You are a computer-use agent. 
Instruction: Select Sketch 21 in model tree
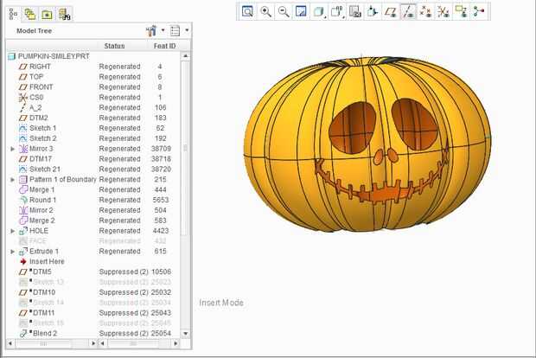tap(44, 169)
